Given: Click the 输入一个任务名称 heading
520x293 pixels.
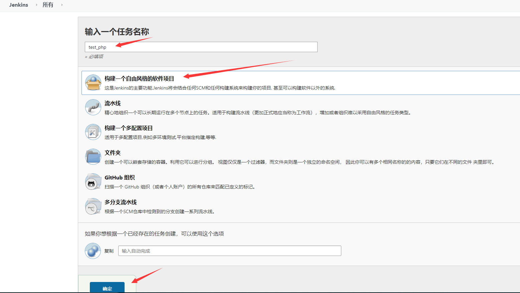Looking at the screenshot, I should click(117, 32).
